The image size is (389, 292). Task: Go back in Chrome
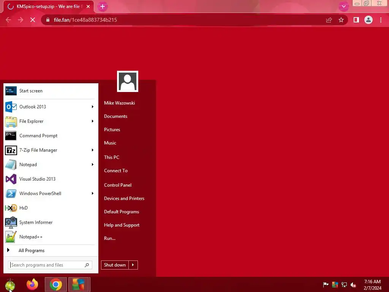pos(8,20)
